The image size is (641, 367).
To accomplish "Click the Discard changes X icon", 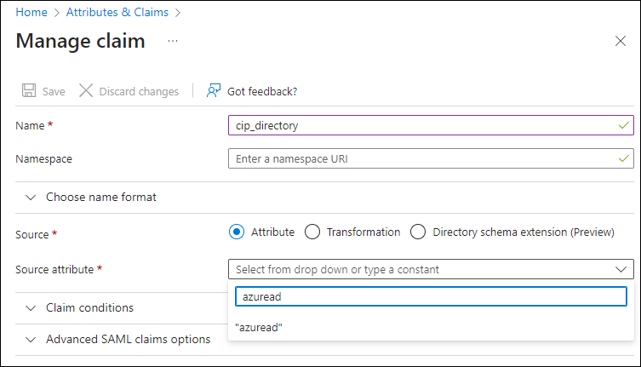I will [x=86, y=91].
